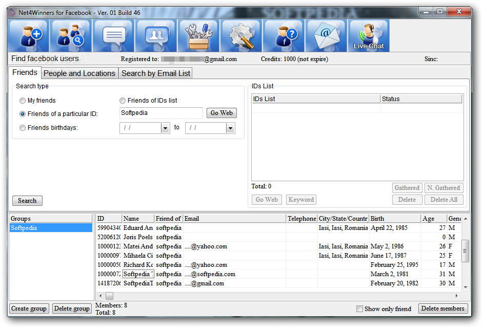The image size is (483, 328).
Task: Switch to Search by Email List tab
Action: [156, 73]
